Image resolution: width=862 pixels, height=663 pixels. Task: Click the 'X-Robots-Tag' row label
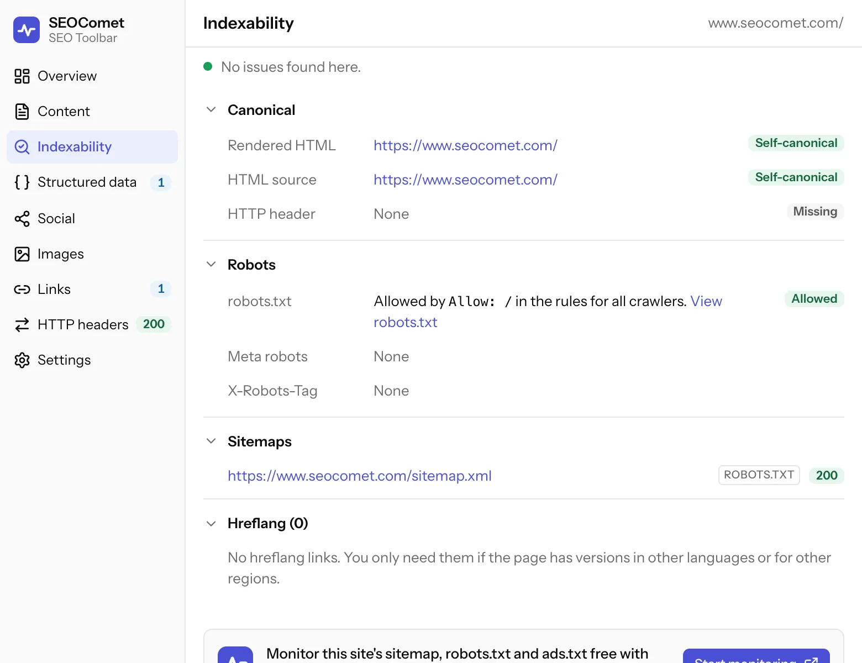272,391
